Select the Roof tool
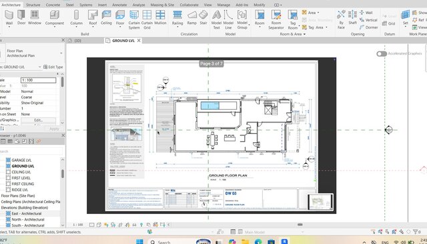427x244 pixels. 93,17
